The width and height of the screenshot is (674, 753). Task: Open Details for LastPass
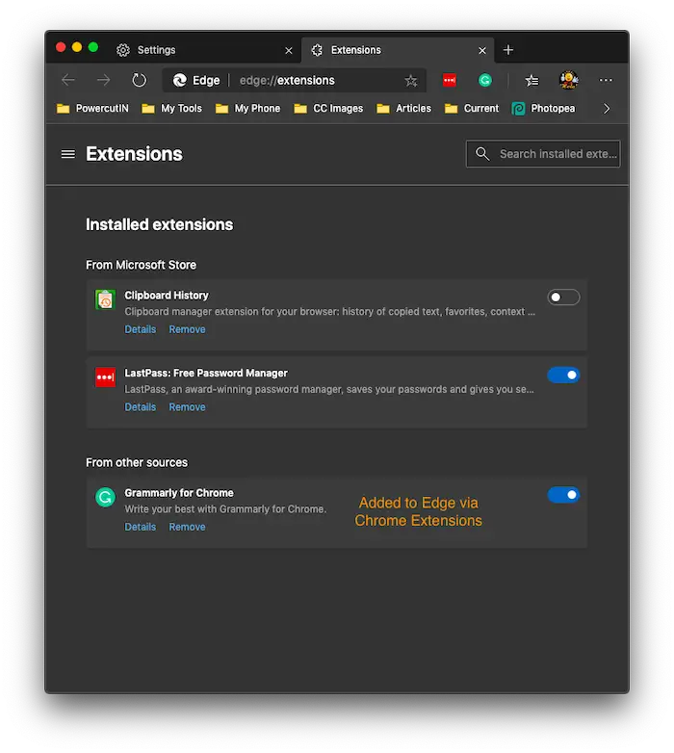[x=141, y=407]
